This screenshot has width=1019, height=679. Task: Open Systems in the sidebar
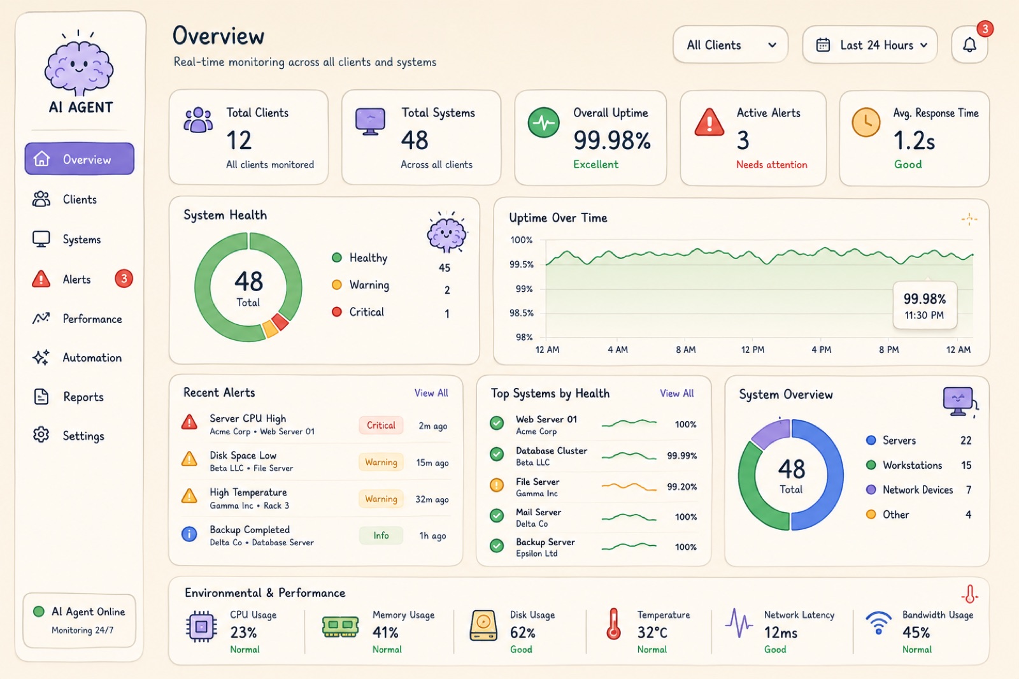point(80,239)
